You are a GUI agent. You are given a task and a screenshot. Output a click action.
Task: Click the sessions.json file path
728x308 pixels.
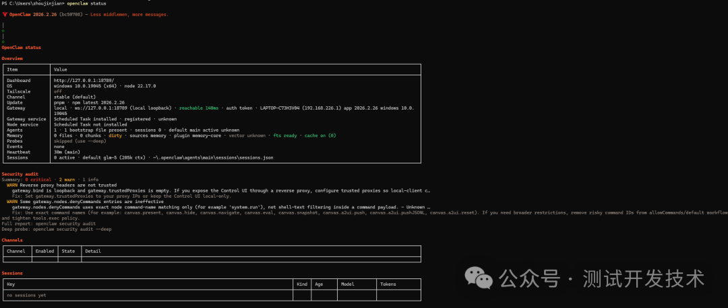pyautogui.click(x=213, y=157)
